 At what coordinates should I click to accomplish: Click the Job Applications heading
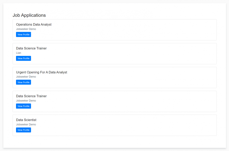pyautogui.click(x=29, y=15)
